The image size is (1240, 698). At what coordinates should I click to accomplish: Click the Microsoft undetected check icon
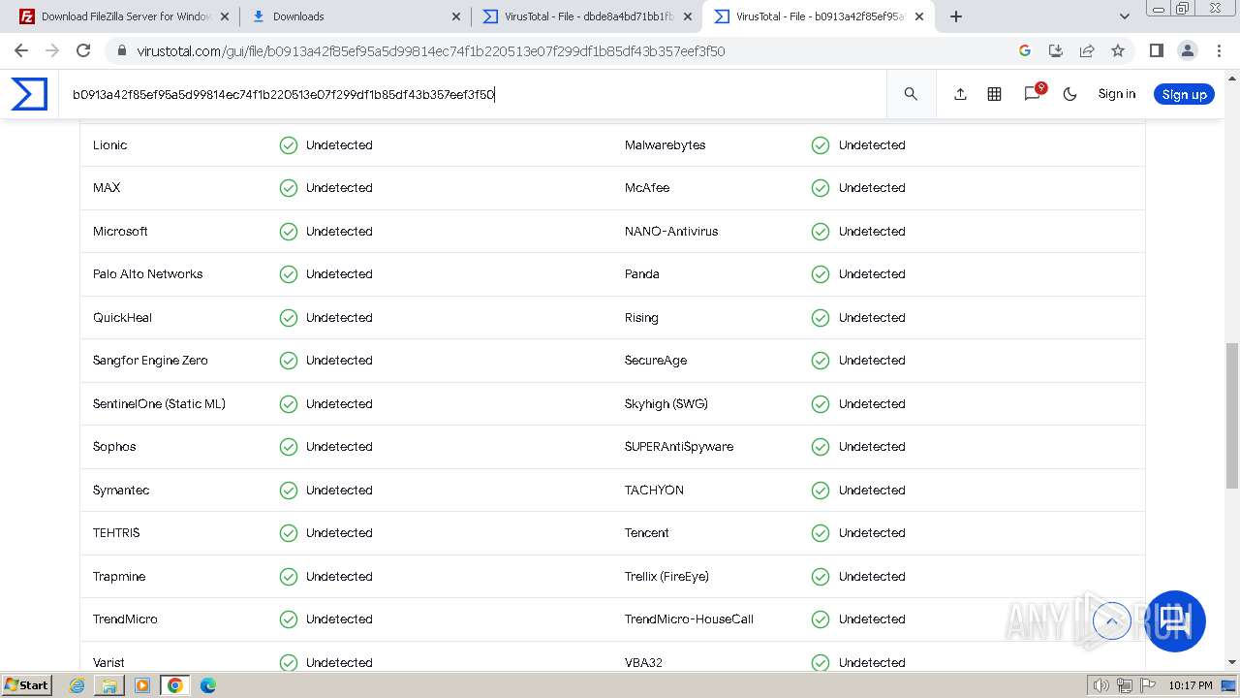coord(289,232)
